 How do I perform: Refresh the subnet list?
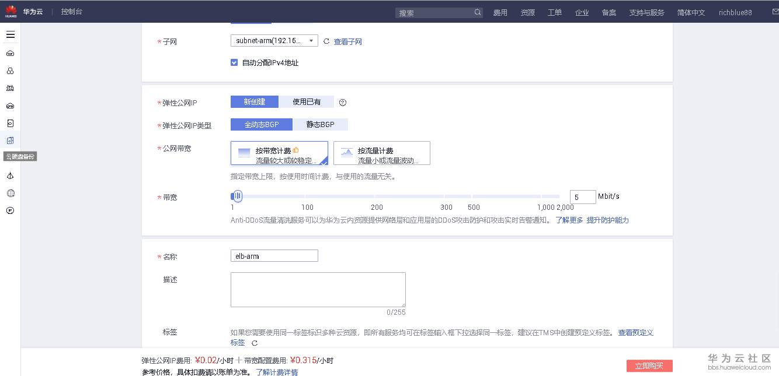(x=326, y=41)
